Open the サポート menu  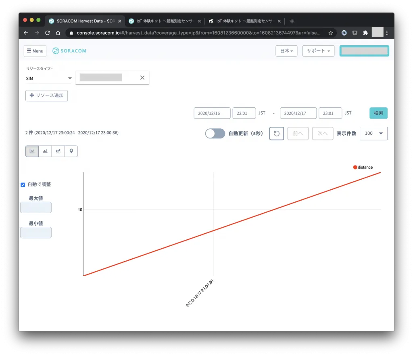tap(318, 51)
